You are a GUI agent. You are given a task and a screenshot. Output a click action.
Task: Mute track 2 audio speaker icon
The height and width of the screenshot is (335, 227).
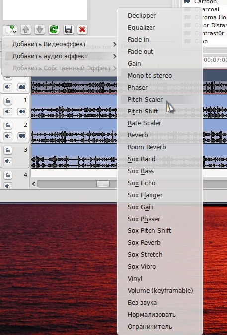click(x=8, y=136)
